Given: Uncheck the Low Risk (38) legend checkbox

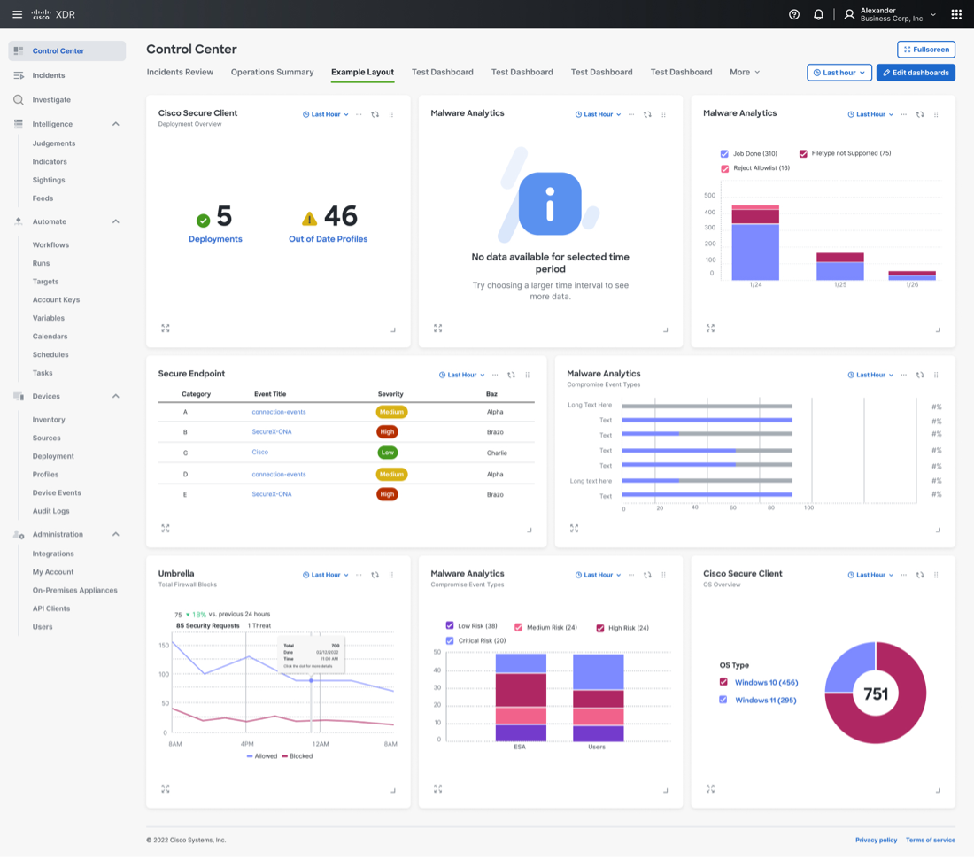Looking at the screenshot, I should point(450,625).
